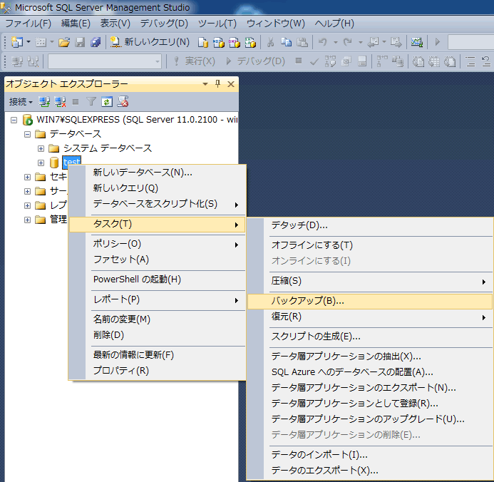Select プロパティ(R) in the context menu
This screenshot has height=482, width=494.
tap(120, 371)
